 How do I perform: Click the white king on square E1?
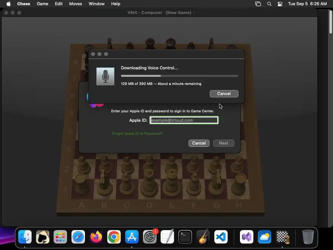click(171, 183)
